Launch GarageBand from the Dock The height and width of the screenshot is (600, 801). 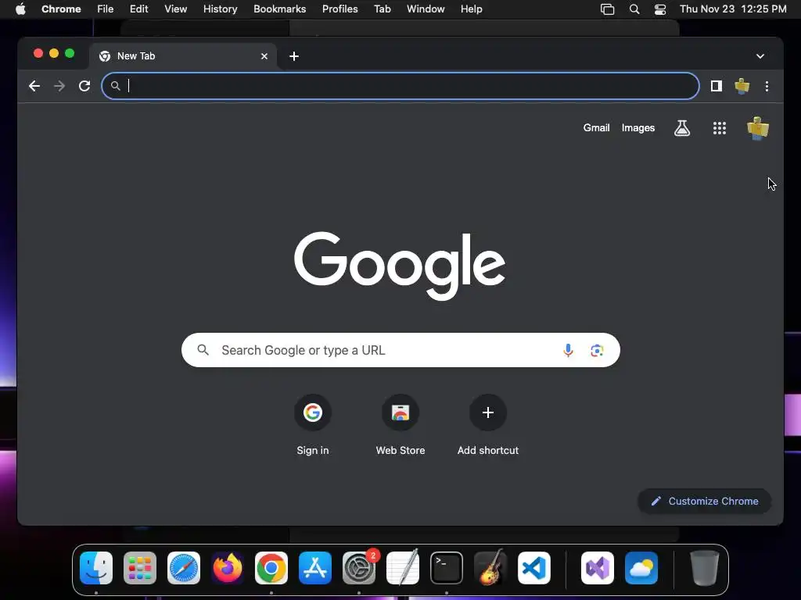point(490,568)
